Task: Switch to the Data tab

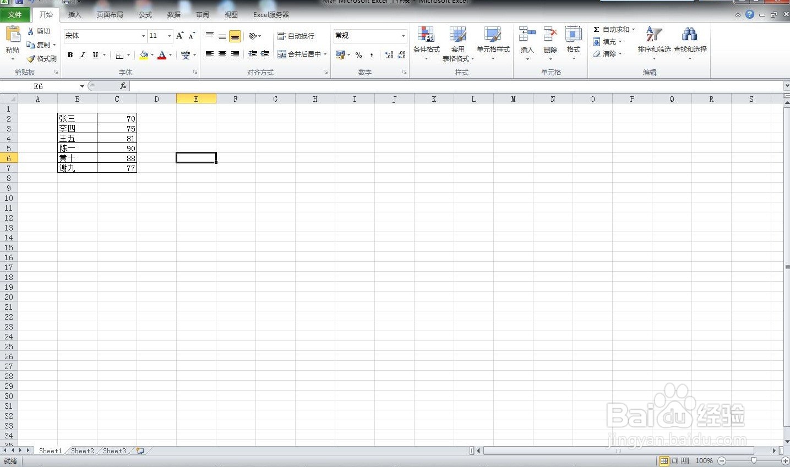Action: click(174, 14)
